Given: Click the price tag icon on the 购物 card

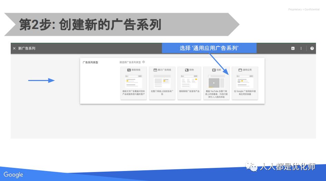Looking at the screenshot, I should 187,70.
